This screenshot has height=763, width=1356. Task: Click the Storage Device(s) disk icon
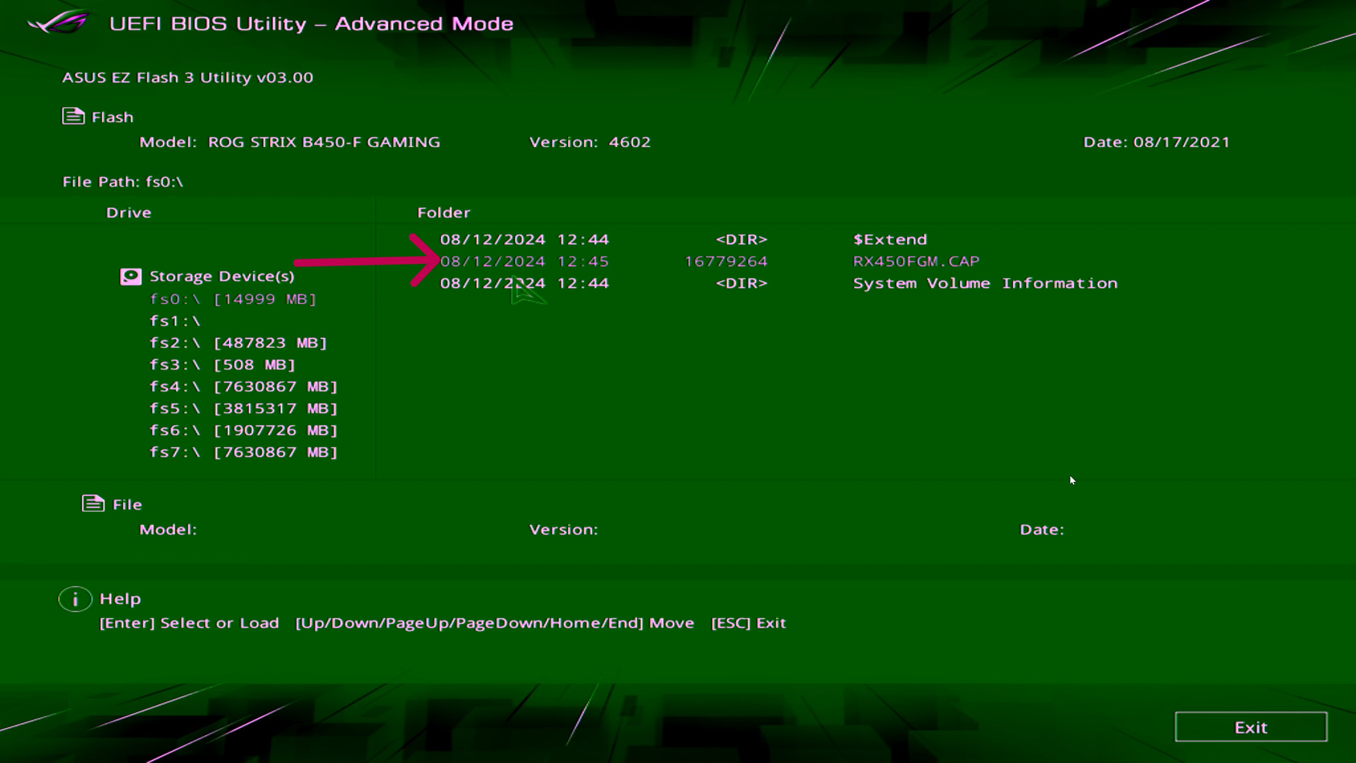coord(131,277)
